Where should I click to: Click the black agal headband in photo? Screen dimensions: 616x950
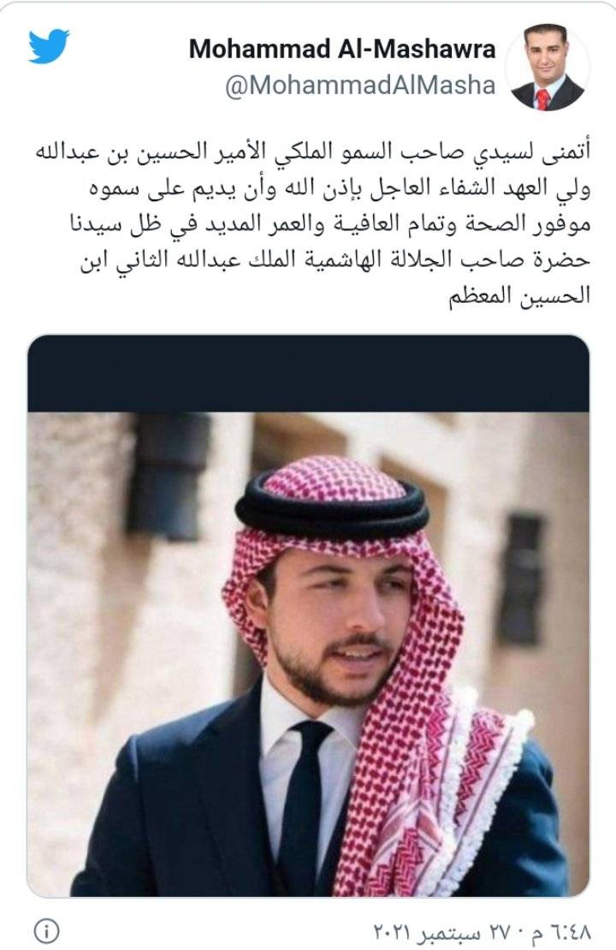pos(332,508)
